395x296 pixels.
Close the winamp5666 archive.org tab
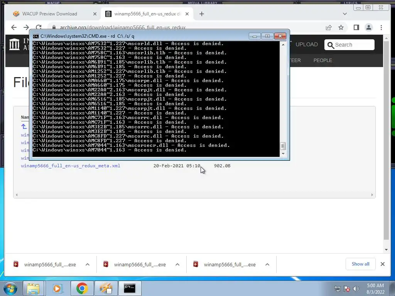click(x=187, y=14)
